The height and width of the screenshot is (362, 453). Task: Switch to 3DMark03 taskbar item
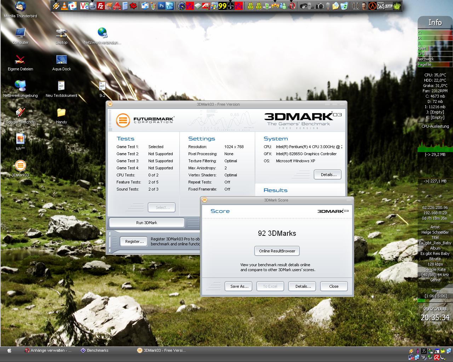point(161,350)
